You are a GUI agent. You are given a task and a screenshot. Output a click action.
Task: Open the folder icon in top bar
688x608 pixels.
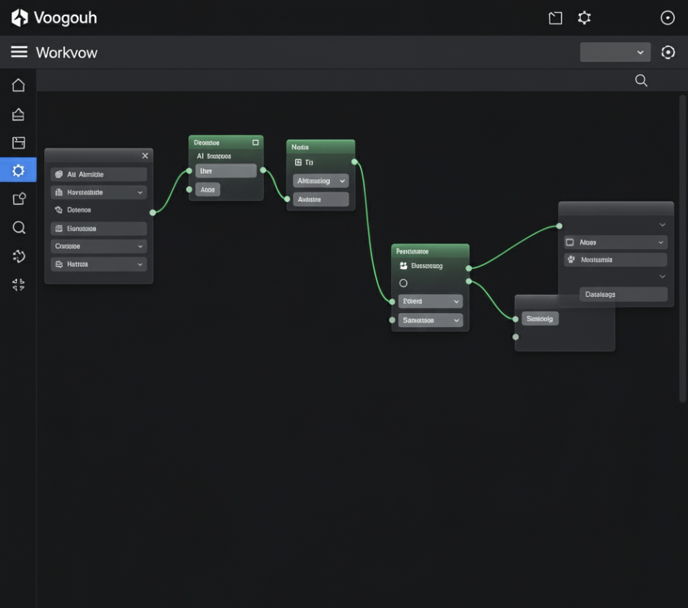555,18
